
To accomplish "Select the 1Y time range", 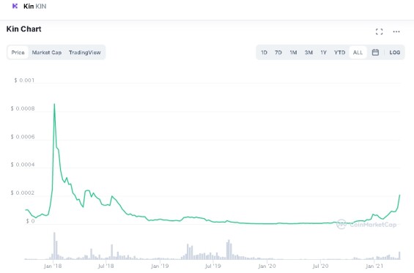I will click(x=323, y=53).
